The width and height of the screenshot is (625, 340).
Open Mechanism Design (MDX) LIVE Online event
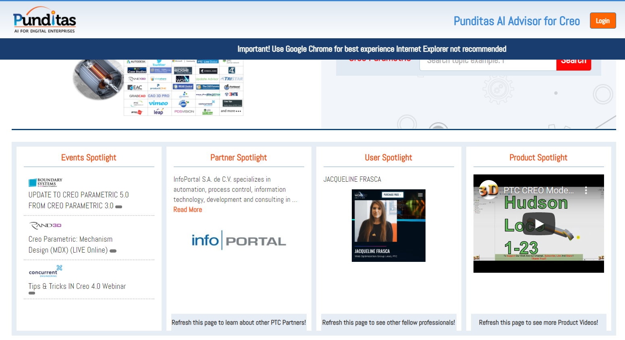click(70, 245)
